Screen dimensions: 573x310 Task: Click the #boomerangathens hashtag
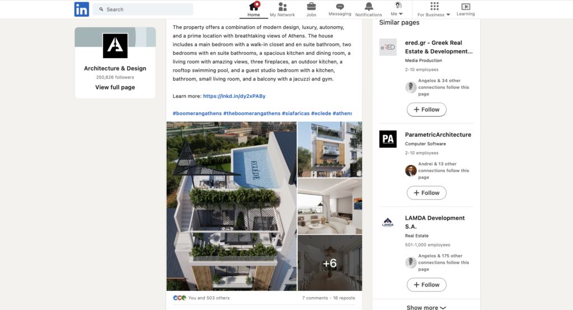coord(196,113)
